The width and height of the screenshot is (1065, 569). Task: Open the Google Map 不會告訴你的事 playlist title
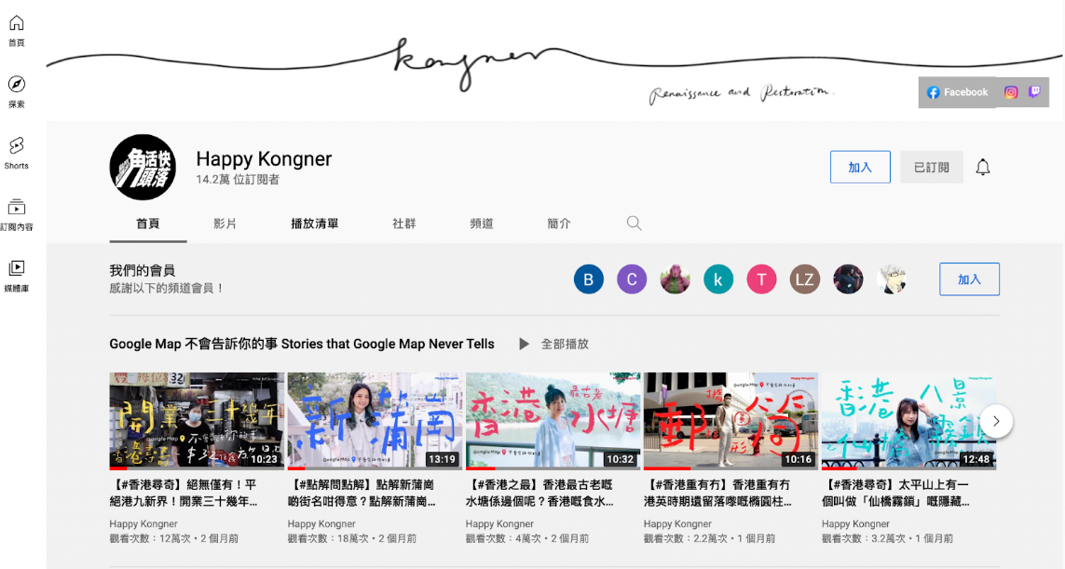click(302, 345)
